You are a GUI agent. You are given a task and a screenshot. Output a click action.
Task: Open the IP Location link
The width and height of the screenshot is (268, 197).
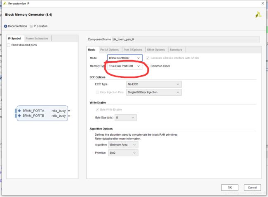coord(40,26)
